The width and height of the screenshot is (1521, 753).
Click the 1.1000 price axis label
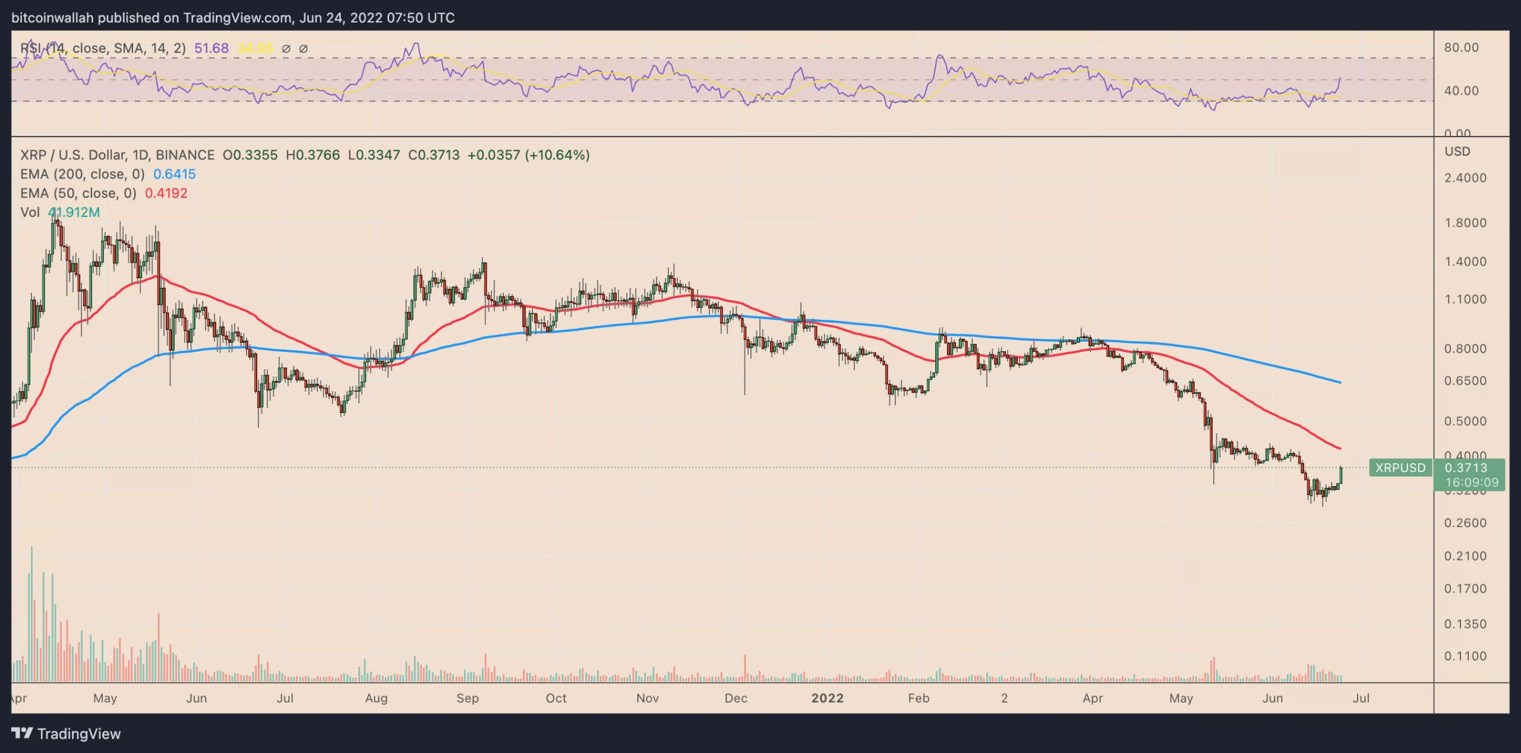[x=1465, y=300]
